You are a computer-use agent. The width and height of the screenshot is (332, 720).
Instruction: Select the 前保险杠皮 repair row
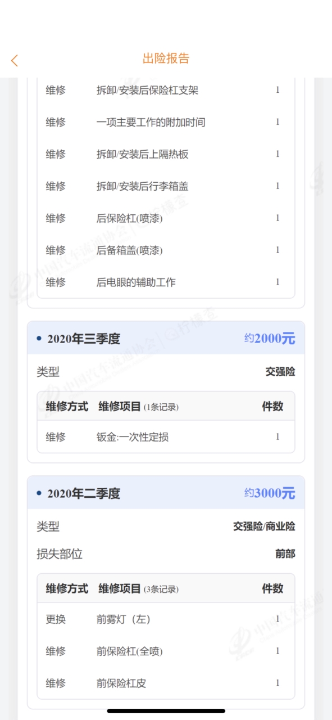[x=166, y=683]
